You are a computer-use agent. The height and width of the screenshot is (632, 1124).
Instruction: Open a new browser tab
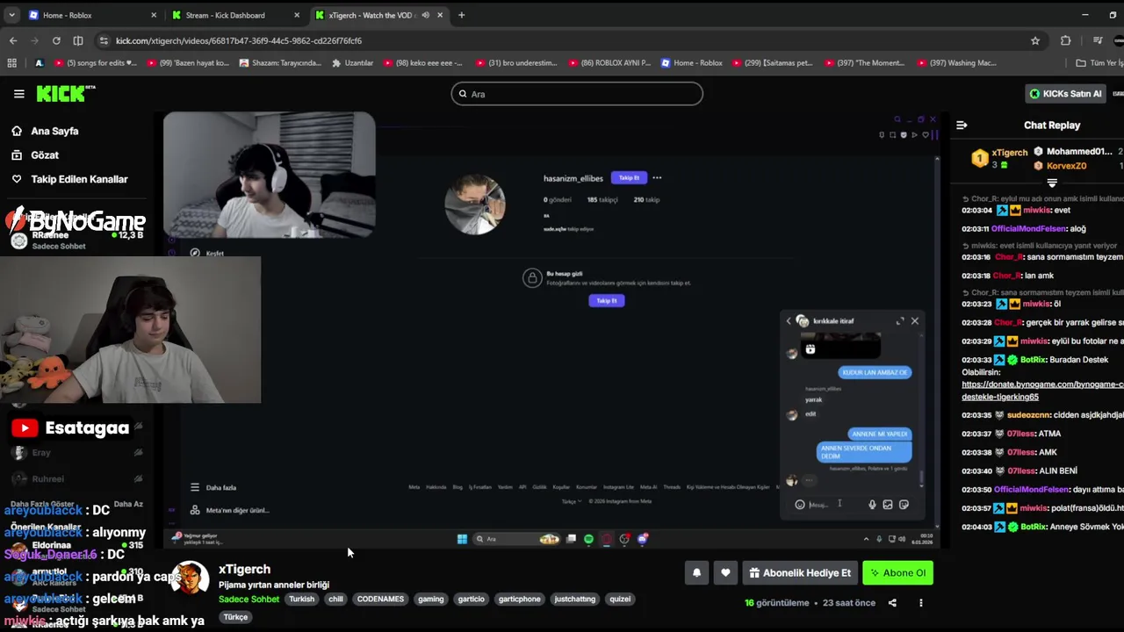click(461, 15)
